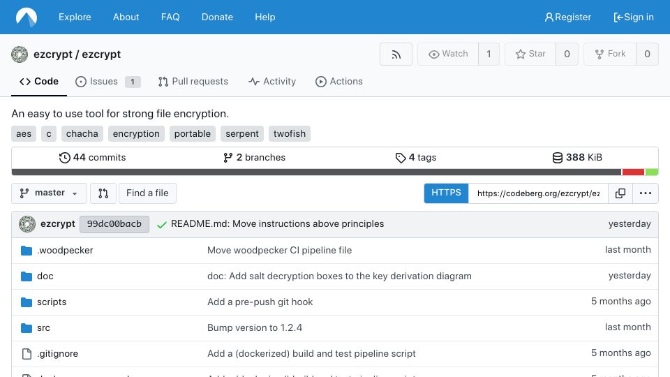Image resolution: width=670 pixels, height=377 pixels.
Task: Open the .gitignore file name
Action: pyautogui.click(x=58, y=354)
